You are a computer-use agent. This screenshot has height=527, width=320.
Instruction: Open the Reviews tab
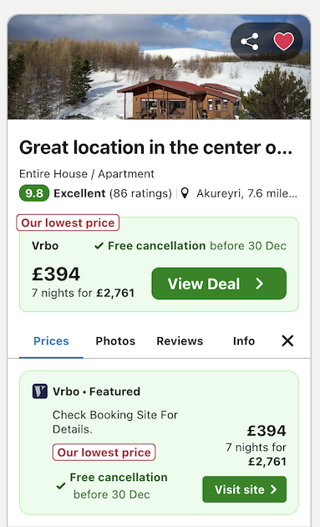coord(180,340)
